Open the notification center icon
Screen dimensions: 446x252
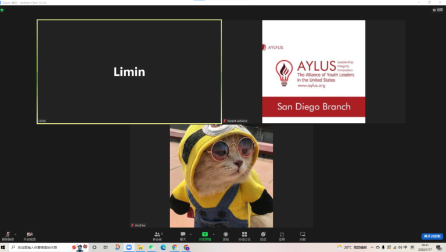pyautogui.click(x=439, y=247)
